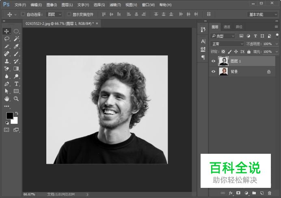
Task: Toggle lock position
Action: pyautogui.click(x=236, y=52)
